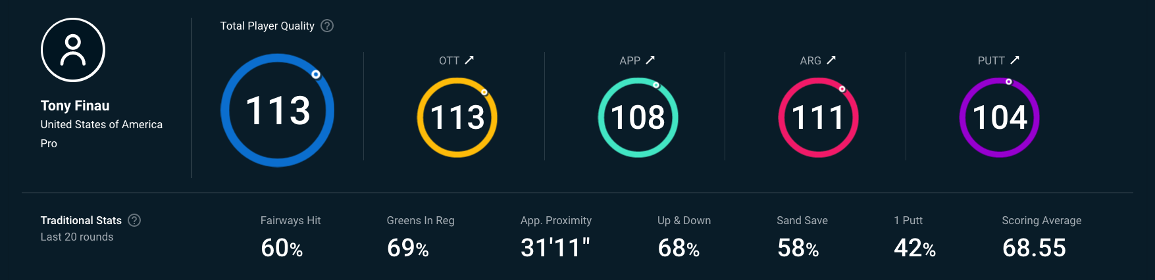Click the Sand Save 58% stat
This screenshot has width=1155, height=280.
click(x=798, y=248)
